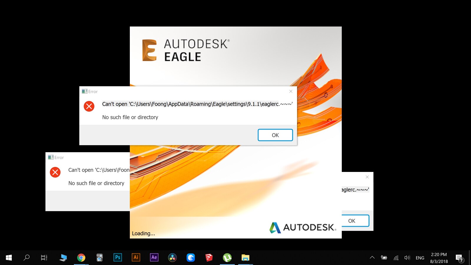Click the battery icon in the system tray
Screen dimensions: 471x265
pos(384,258)
